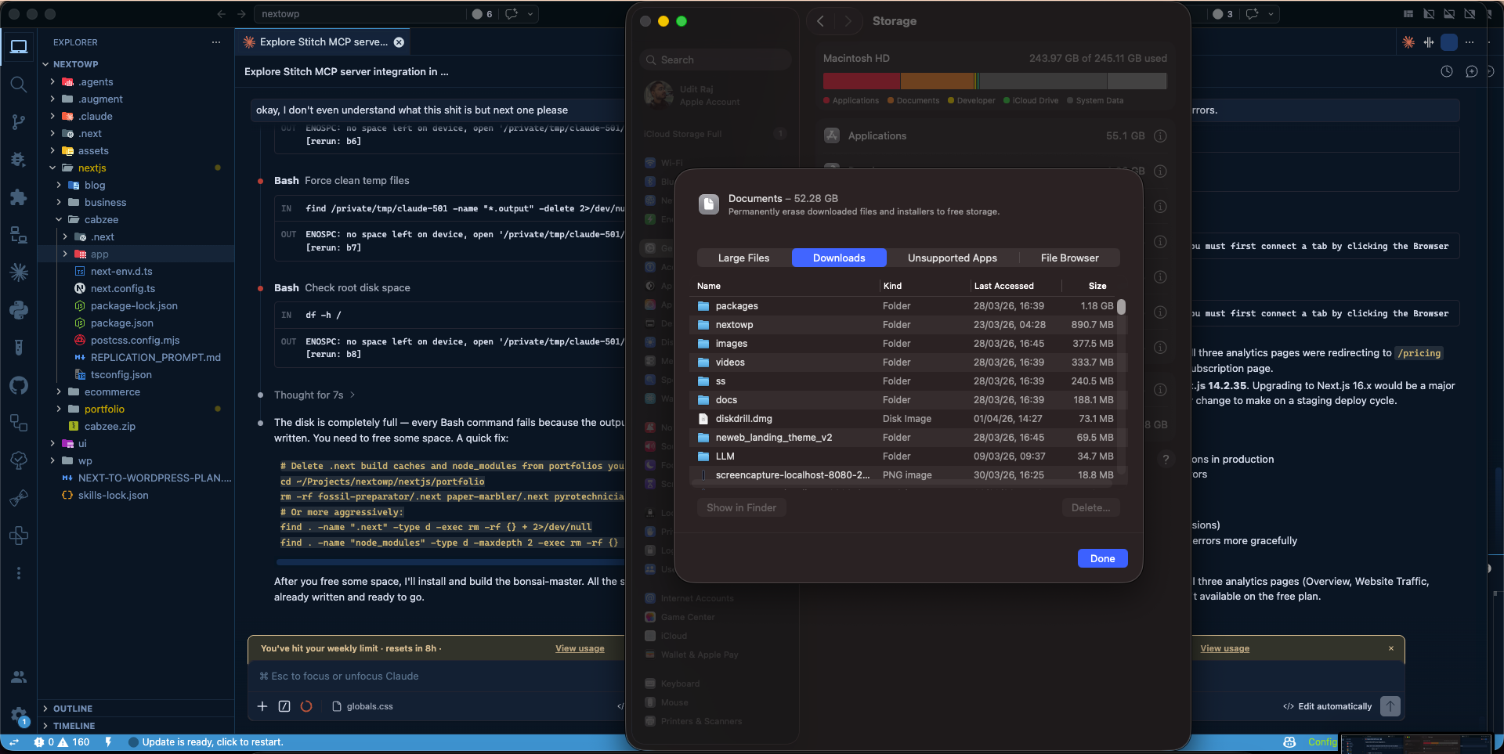1504x754 pixels.
Task: Toggle Edit automatically mode
Action: [1328, 706]
